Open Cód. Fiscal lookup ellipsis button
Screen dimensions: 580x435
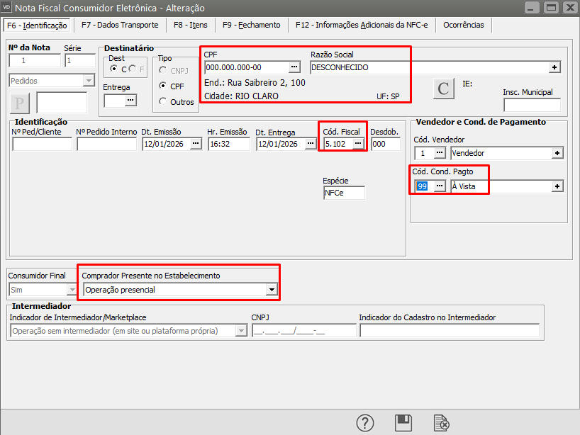pyautogui.click(x=358, y=144)
